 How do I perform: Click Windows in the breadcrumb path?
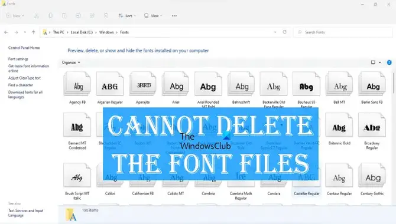point(106,32)
